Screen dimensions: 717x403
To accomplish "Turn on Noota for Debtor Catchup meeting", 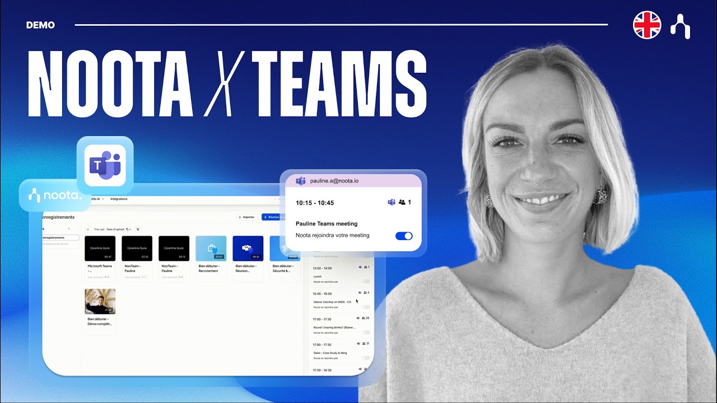I will click(366, 307).
